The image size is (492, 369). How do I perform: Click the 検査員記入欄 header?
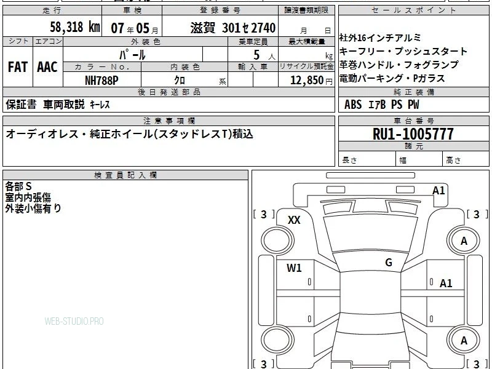click(x=125, y=175)
